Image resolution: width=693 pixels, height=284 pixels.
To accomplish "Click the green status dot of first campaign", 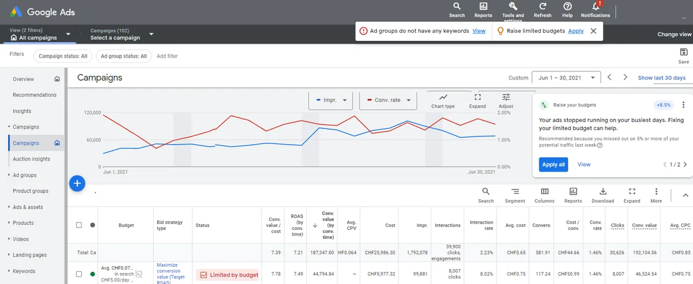I will click(x=92, y=274).
